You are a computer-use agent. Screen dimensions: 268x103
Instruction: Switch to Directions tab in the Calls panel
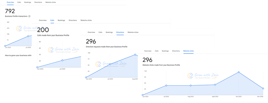tap(73, 20)
